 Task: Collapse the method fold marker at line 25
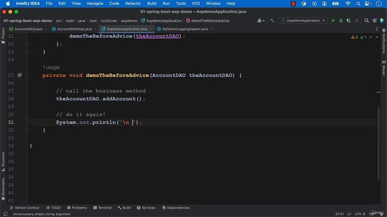pyautogui.click(x=27, y=75)
